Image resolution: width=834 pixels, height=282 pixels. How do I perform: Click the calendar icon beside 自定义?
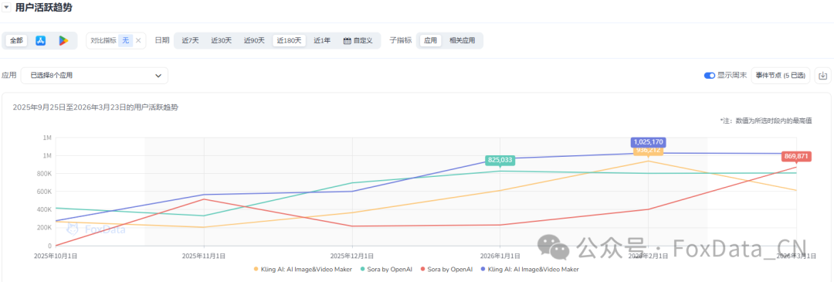click(x=347, y=40)
